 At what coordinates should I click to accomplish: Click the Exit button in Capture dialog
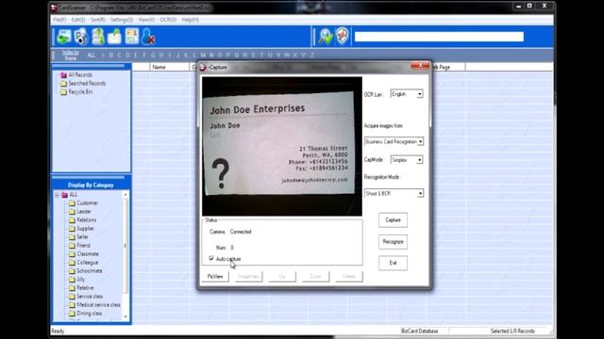(393, 263)
